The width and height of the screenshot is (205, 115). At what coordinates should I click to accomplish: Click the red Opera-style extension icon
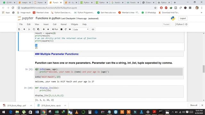point(161,8)
